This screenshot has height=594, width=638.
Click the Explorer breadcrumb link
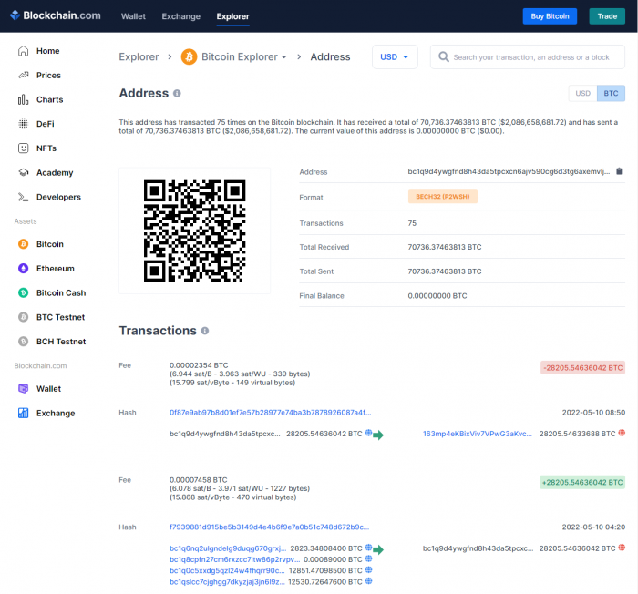tap(139, 57)
